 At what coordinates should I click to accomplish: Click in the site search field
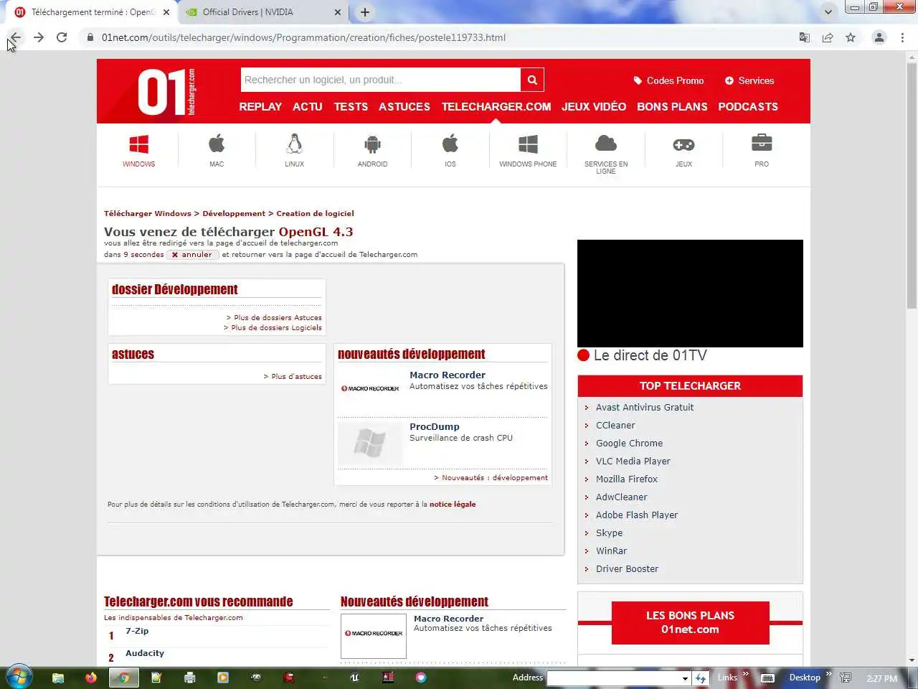[x=381, y=80]
